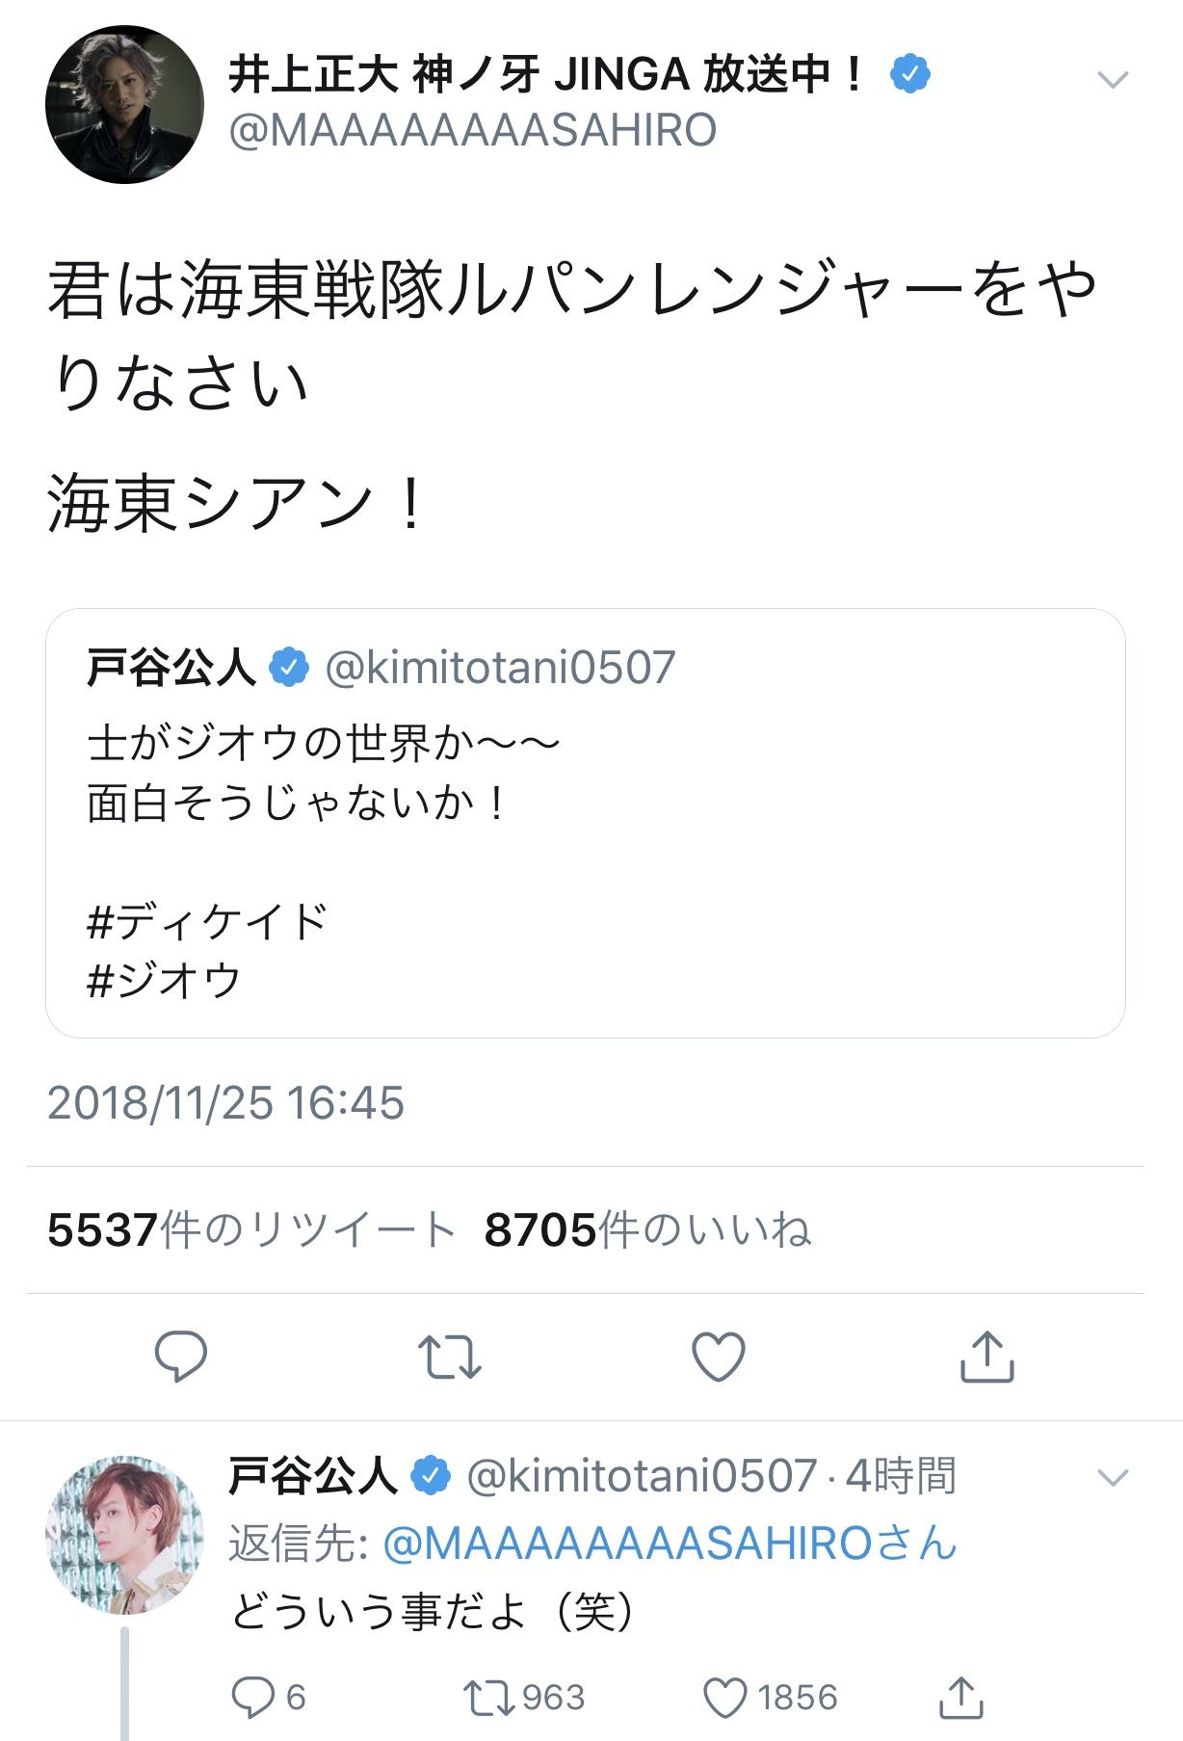
Task: Open 井上正大 profile picture
Action: (x=124, y=105)
